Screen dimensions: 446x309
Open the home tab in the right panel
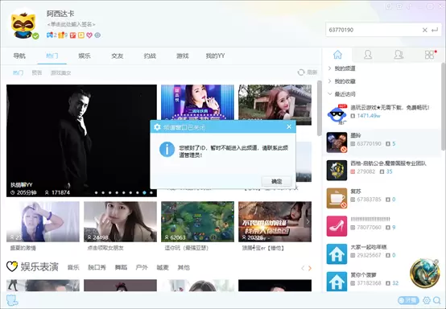point(337,55)
